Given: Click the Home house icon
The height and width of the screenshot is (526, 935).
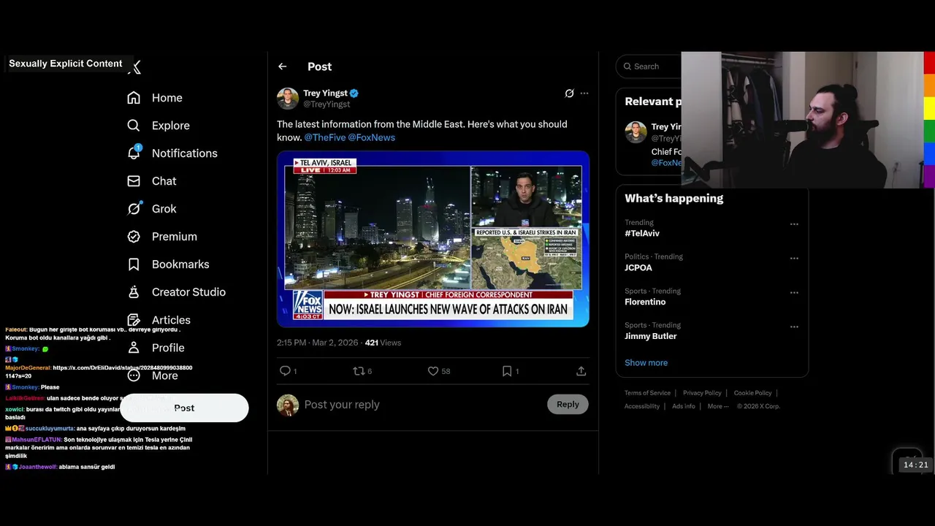Looking at the screenshot, I should [x=134, y=98].
